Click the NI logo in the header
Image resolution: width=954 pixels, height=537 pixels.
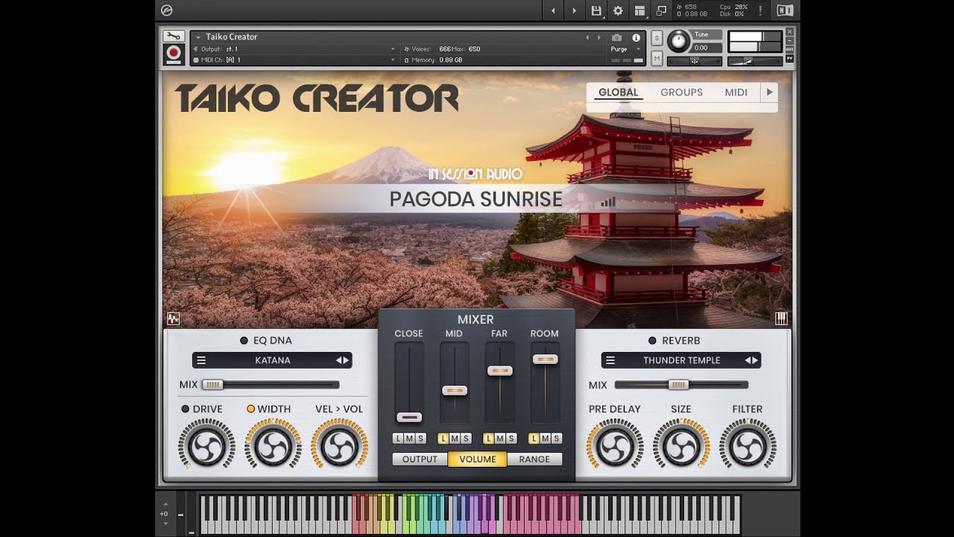click(x=785, y=10)
